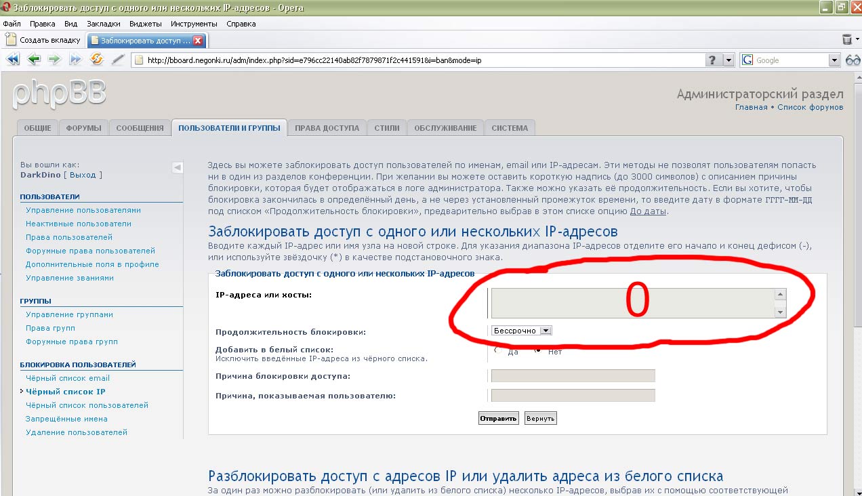Open 'Чёрный список email' link
The width and height of the screenshot is (862, 496).
point(67,378)
